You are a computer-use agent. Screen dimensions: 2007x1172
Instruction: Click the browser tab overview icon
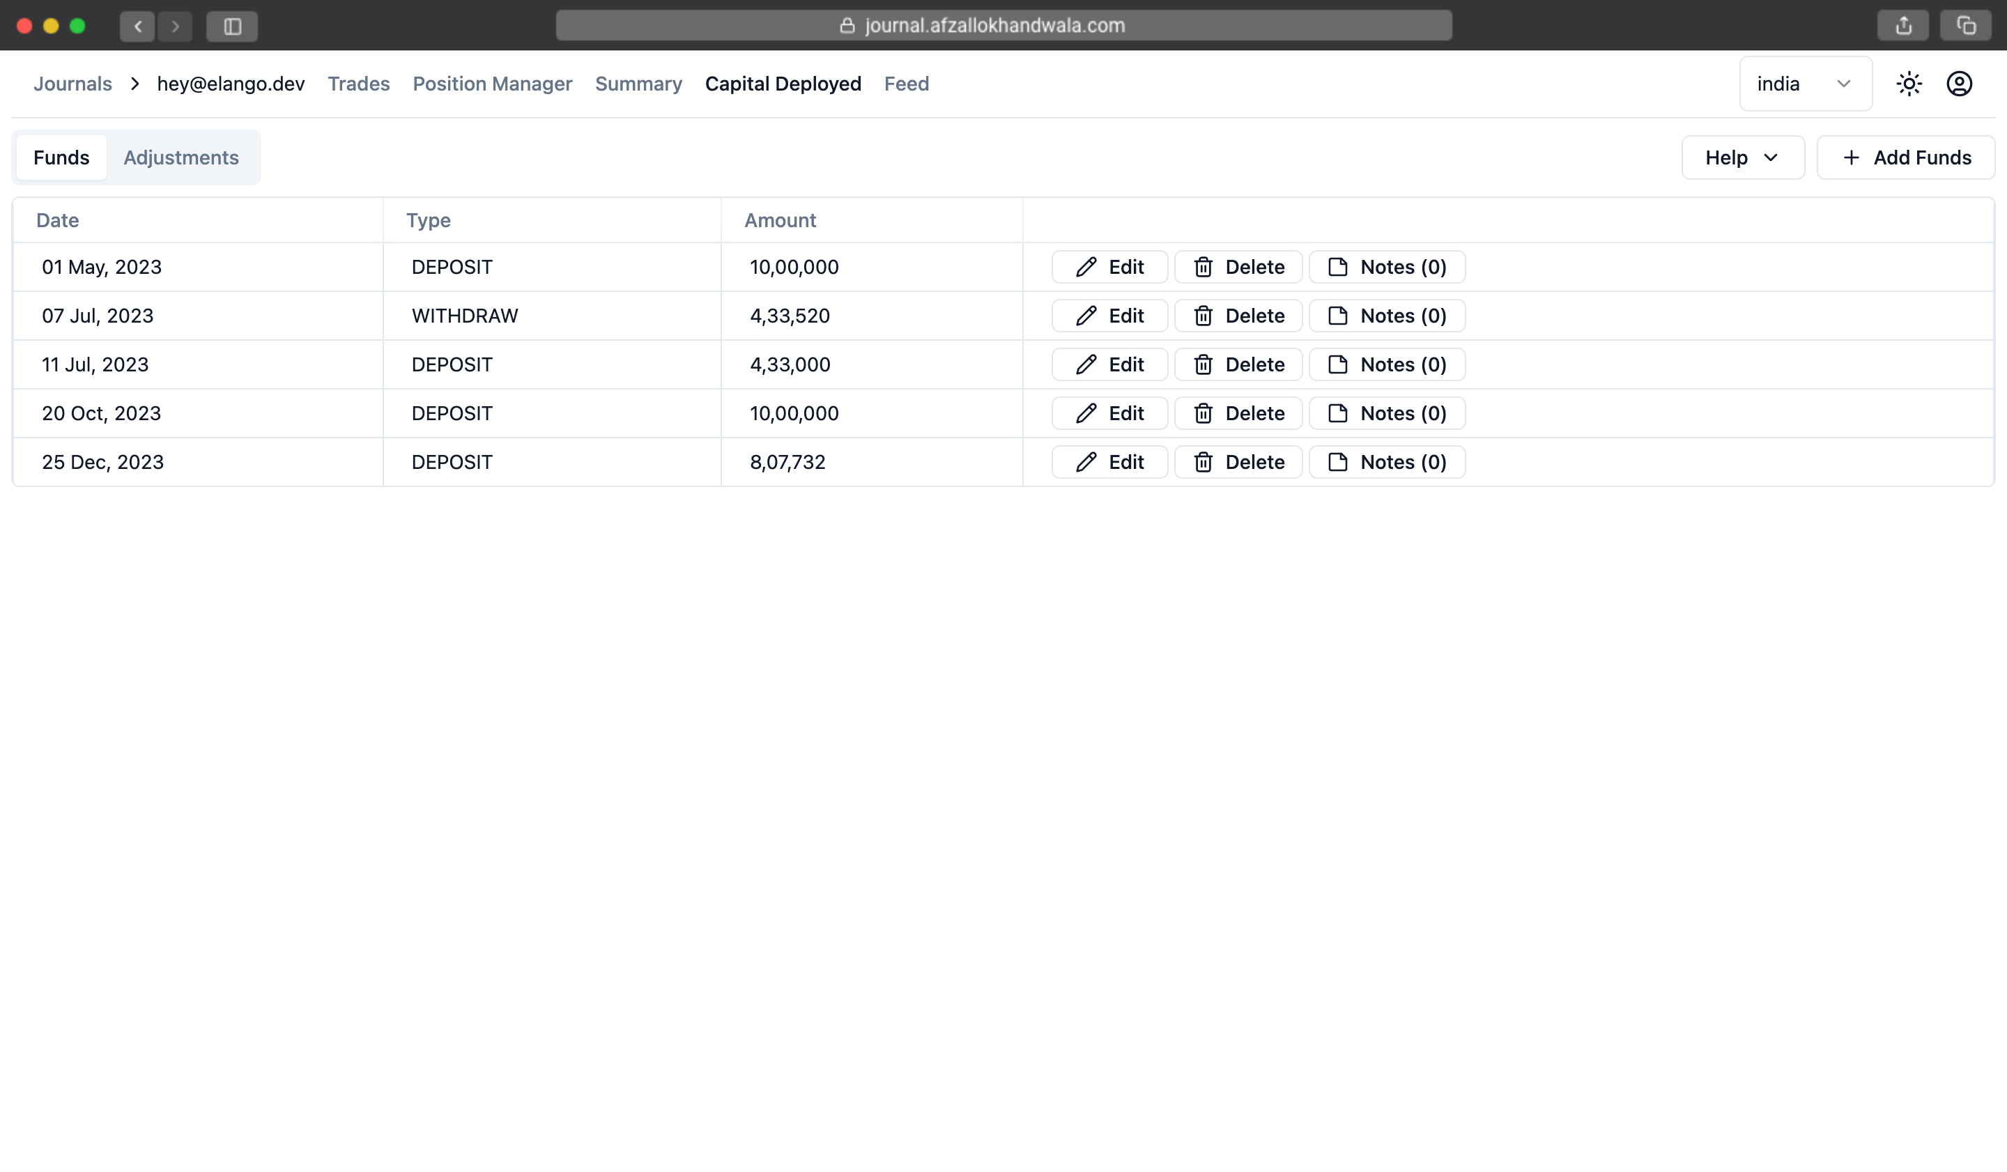coord(1966,26)
